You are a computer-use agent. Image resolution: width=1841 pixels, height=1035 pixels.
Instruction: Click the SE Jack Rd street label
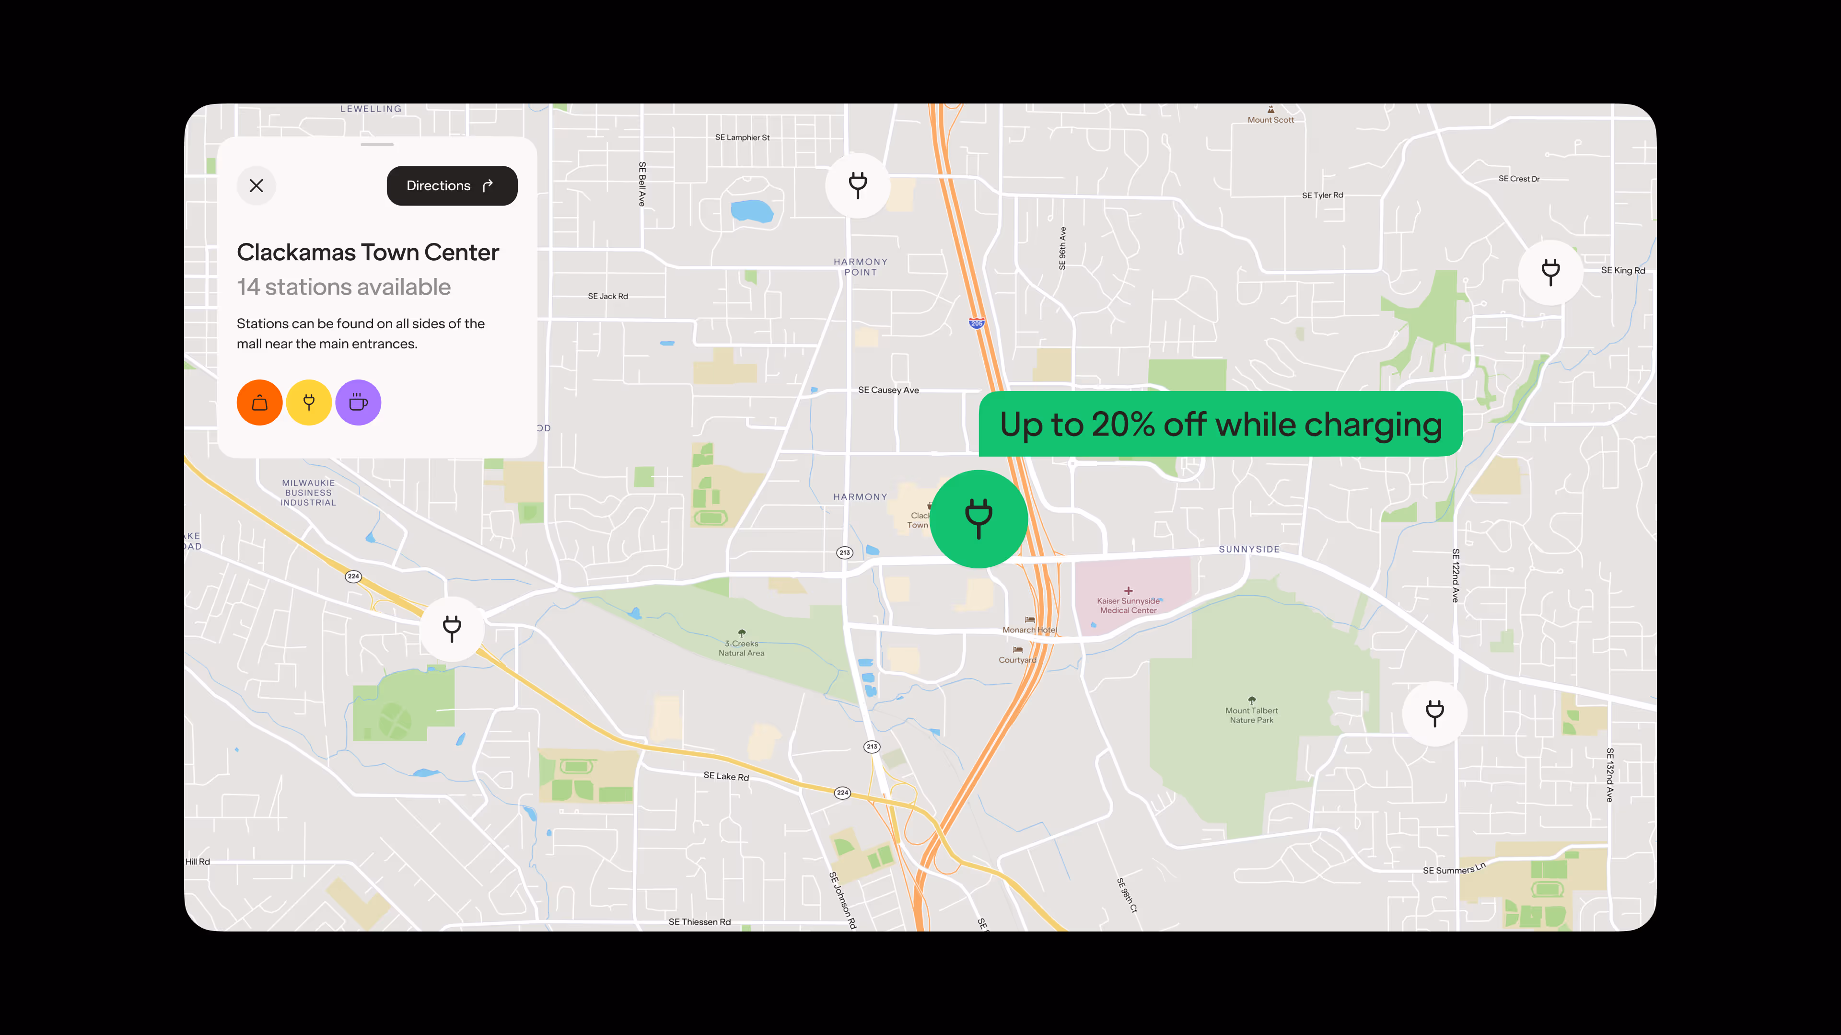pyautogui.click(x=607, y=296)
